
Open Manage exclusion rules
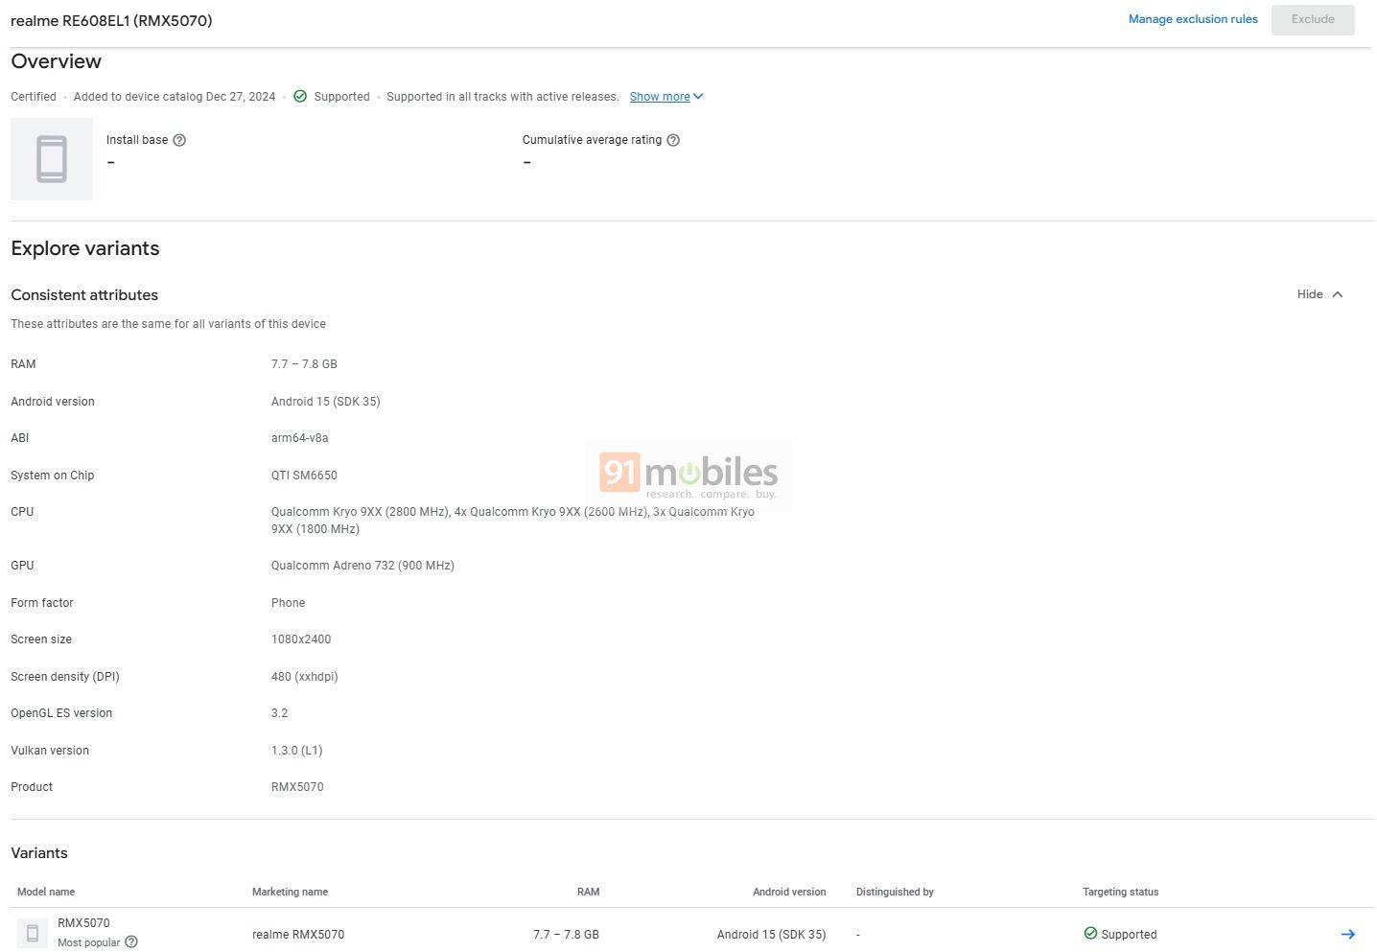tap(1193, 18)
